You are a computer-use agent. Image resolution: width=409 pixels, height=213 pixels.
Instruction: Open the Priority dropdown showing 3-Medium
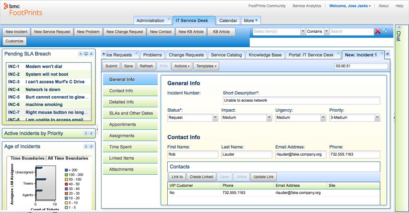(x=355, y=118)
